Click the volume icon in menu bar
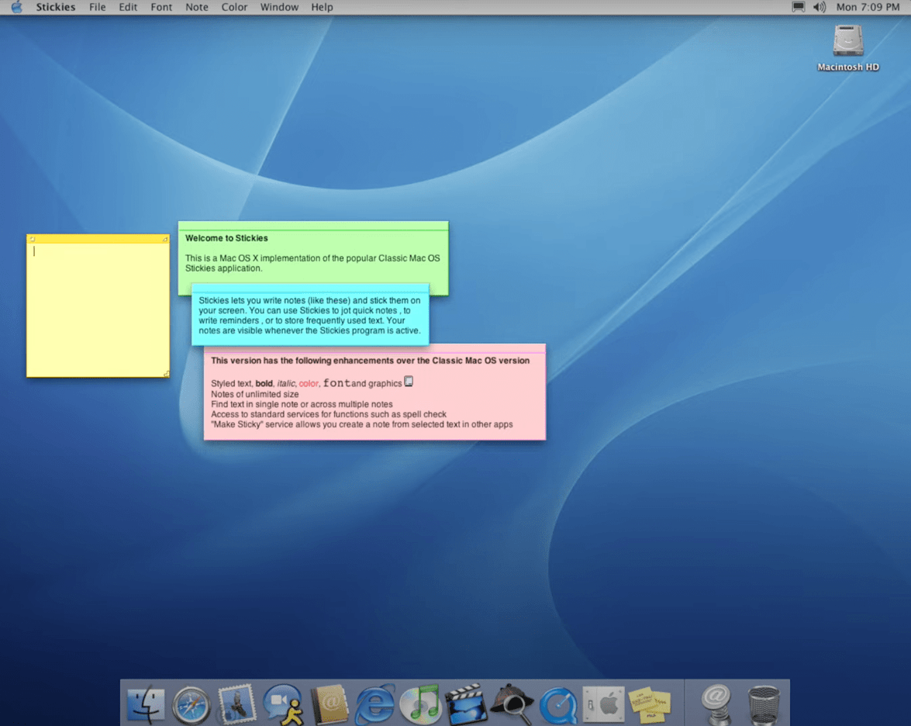 [x=820, y=7]
